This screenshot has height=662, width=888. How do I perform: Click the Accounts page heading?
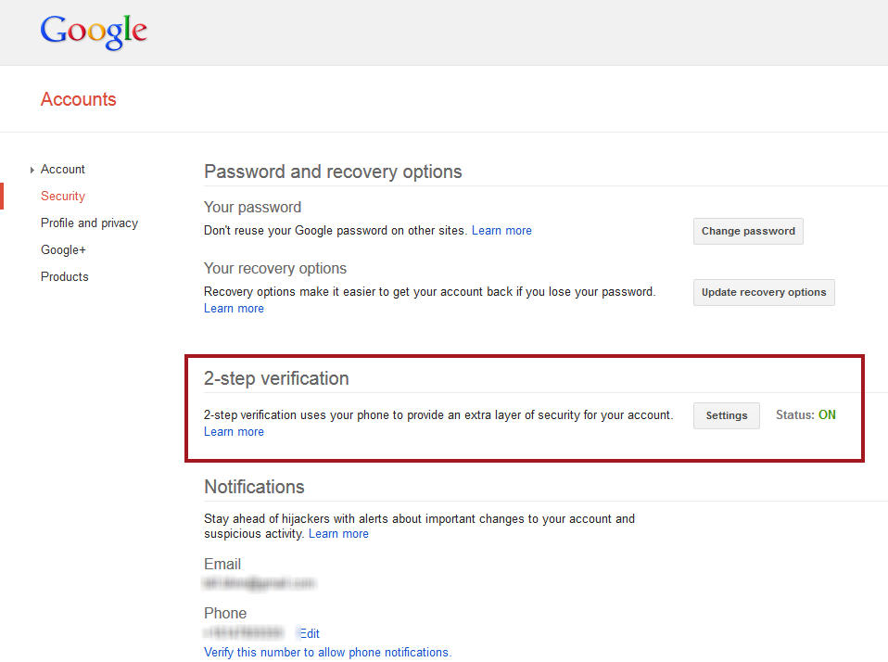(78, 99)
